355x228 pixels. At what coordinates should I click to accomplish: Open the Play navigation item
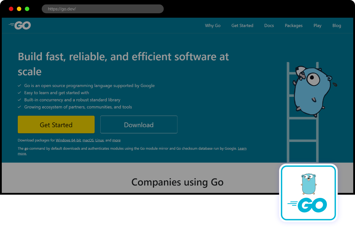(317, 26)
